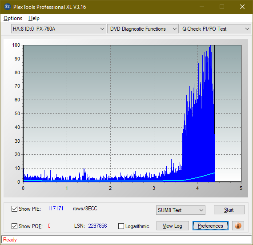This screenshot has height=245, width=253.
Task: Open the Options menu
Action: tap(13, 18)
